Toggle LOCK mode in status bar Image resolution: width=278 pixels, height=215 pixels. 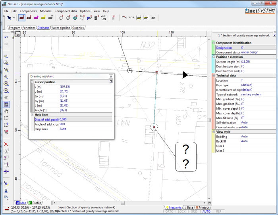(x=182, y=211)
